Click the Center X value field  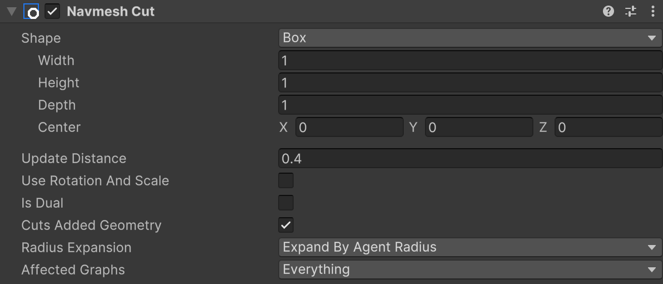(349, 128)
